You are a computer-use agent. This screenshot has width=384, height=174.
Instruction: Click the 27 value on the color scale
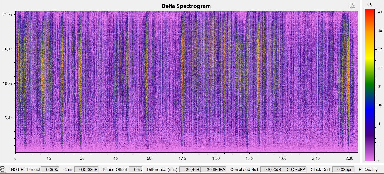coord(380,68)
